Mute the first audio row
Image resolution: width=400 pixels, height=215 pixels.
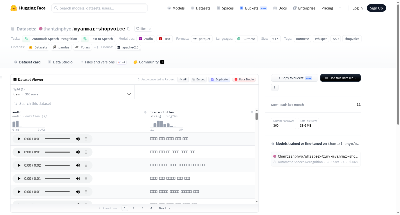78,139
